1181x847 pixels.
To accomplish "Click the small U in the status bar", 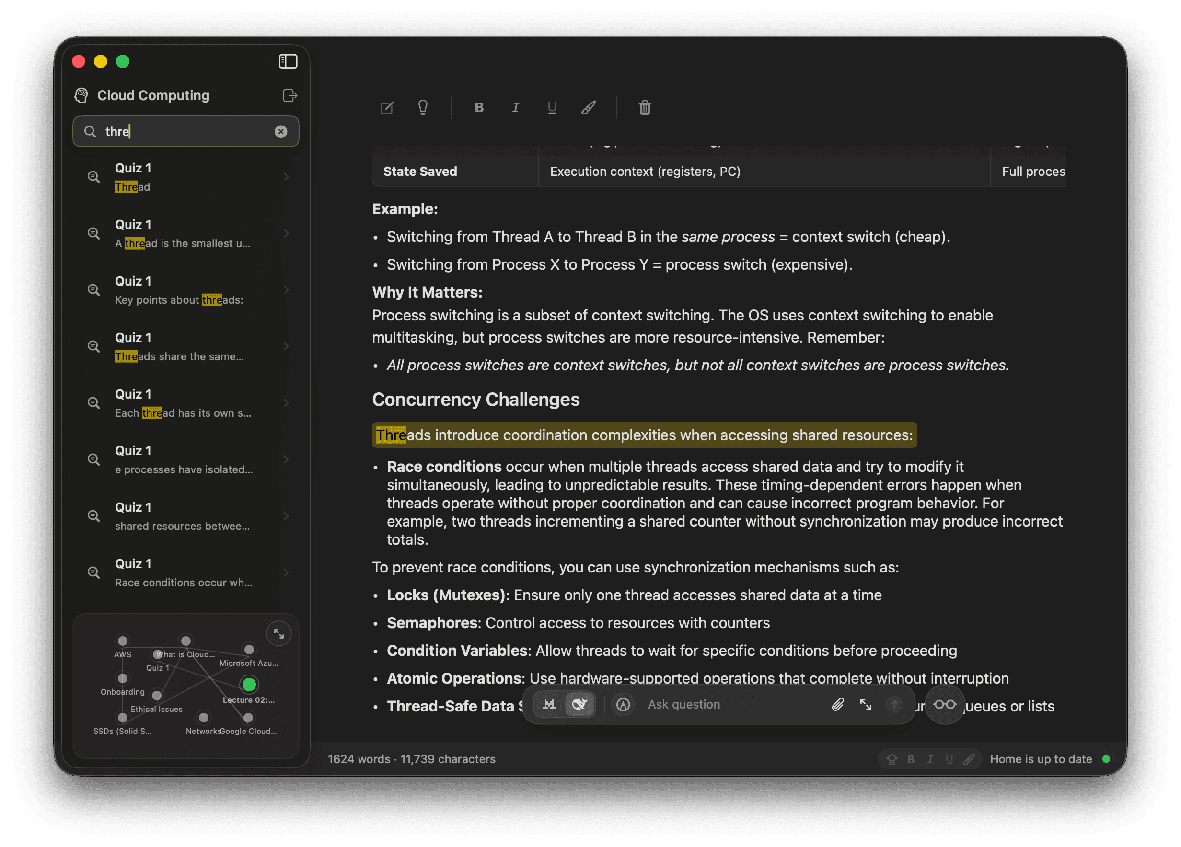I will point(949,759).
